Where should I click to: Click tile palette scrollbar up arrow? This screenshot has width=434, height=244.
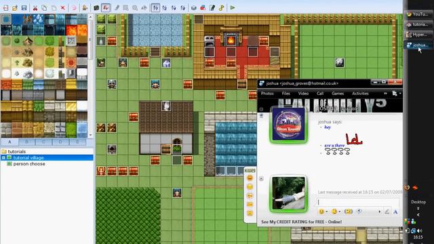(90, 17)
